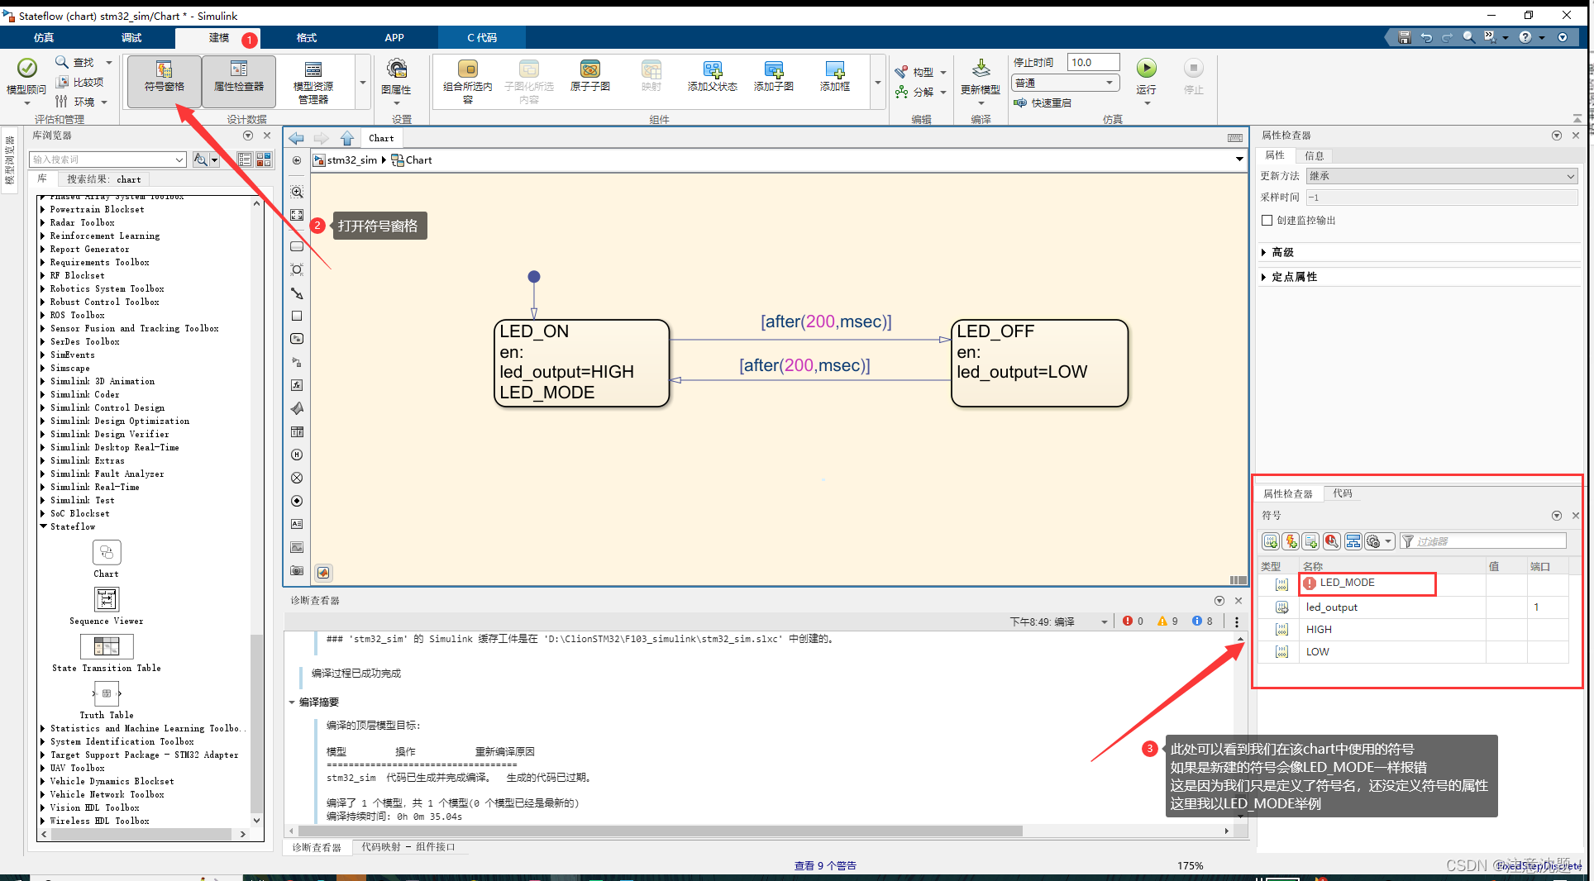Click fit to view tool on palette
The height and width of the screenshot is (881, 1594).
coord(297,215)
